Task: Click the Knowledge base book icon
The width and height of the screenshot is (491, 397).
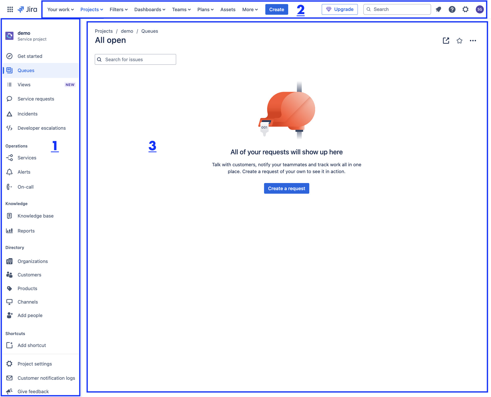Action: (x=9, y=216)
